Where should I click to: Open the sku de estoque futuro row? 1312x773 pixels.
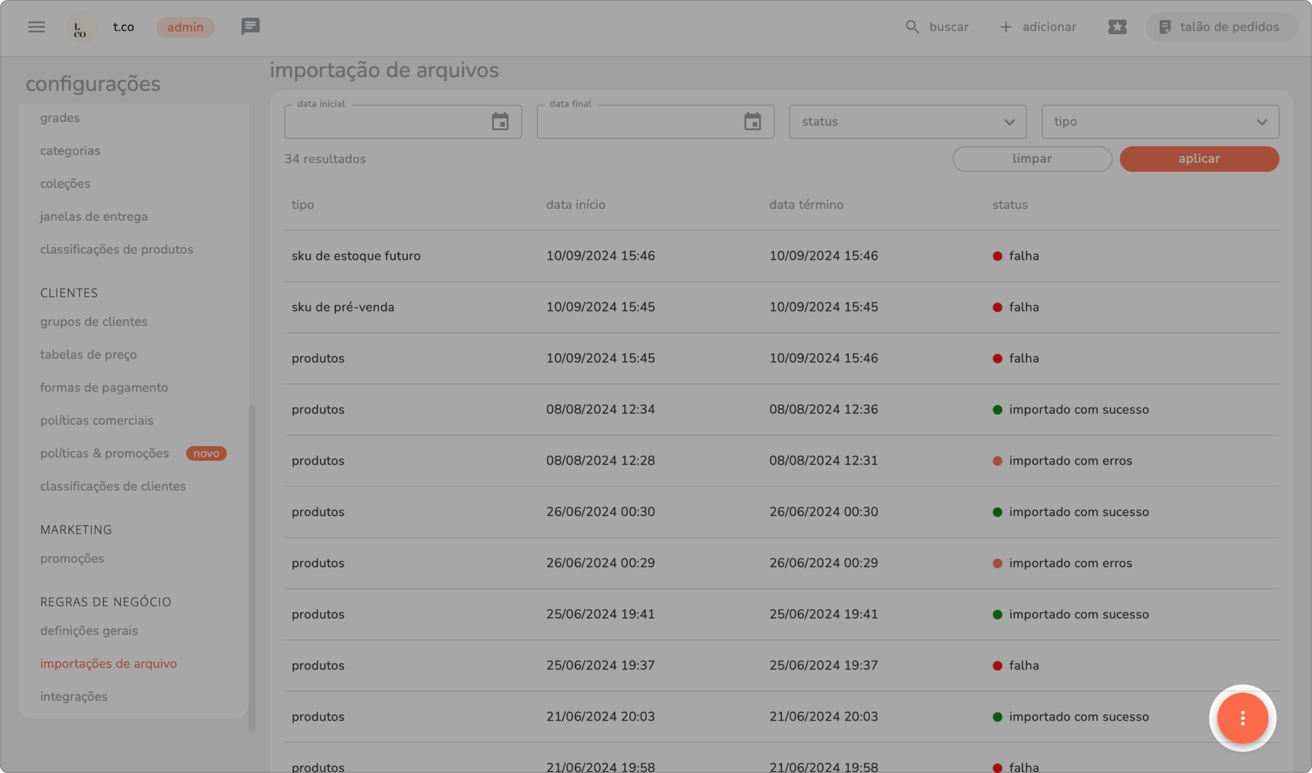356,256
